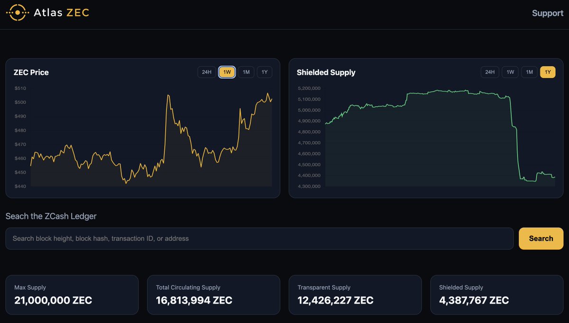Click the Max Supply label
The width and height of the screenshot is (569, 323).
point(30,287)
